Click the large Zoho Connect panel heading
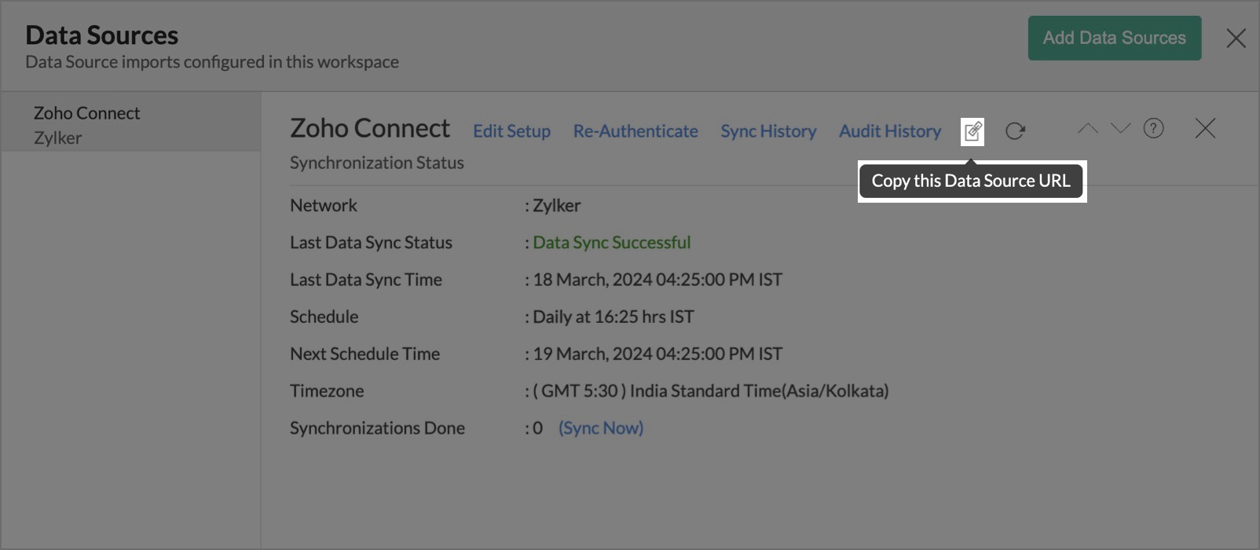The image size is (1260, 550). coord(370,129)
